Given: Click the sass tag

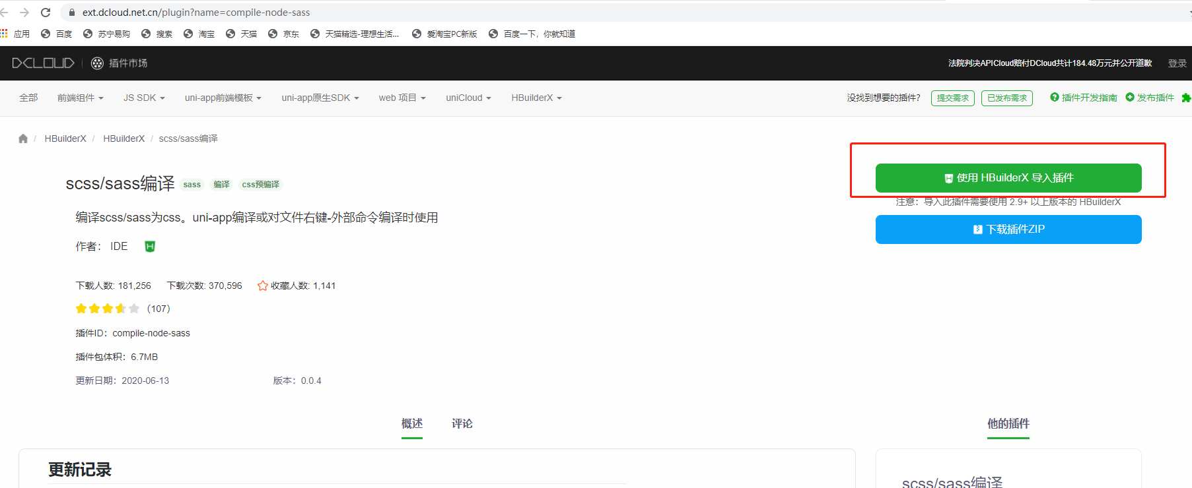Looking at the screenshot, I should (x=192, y=185).
